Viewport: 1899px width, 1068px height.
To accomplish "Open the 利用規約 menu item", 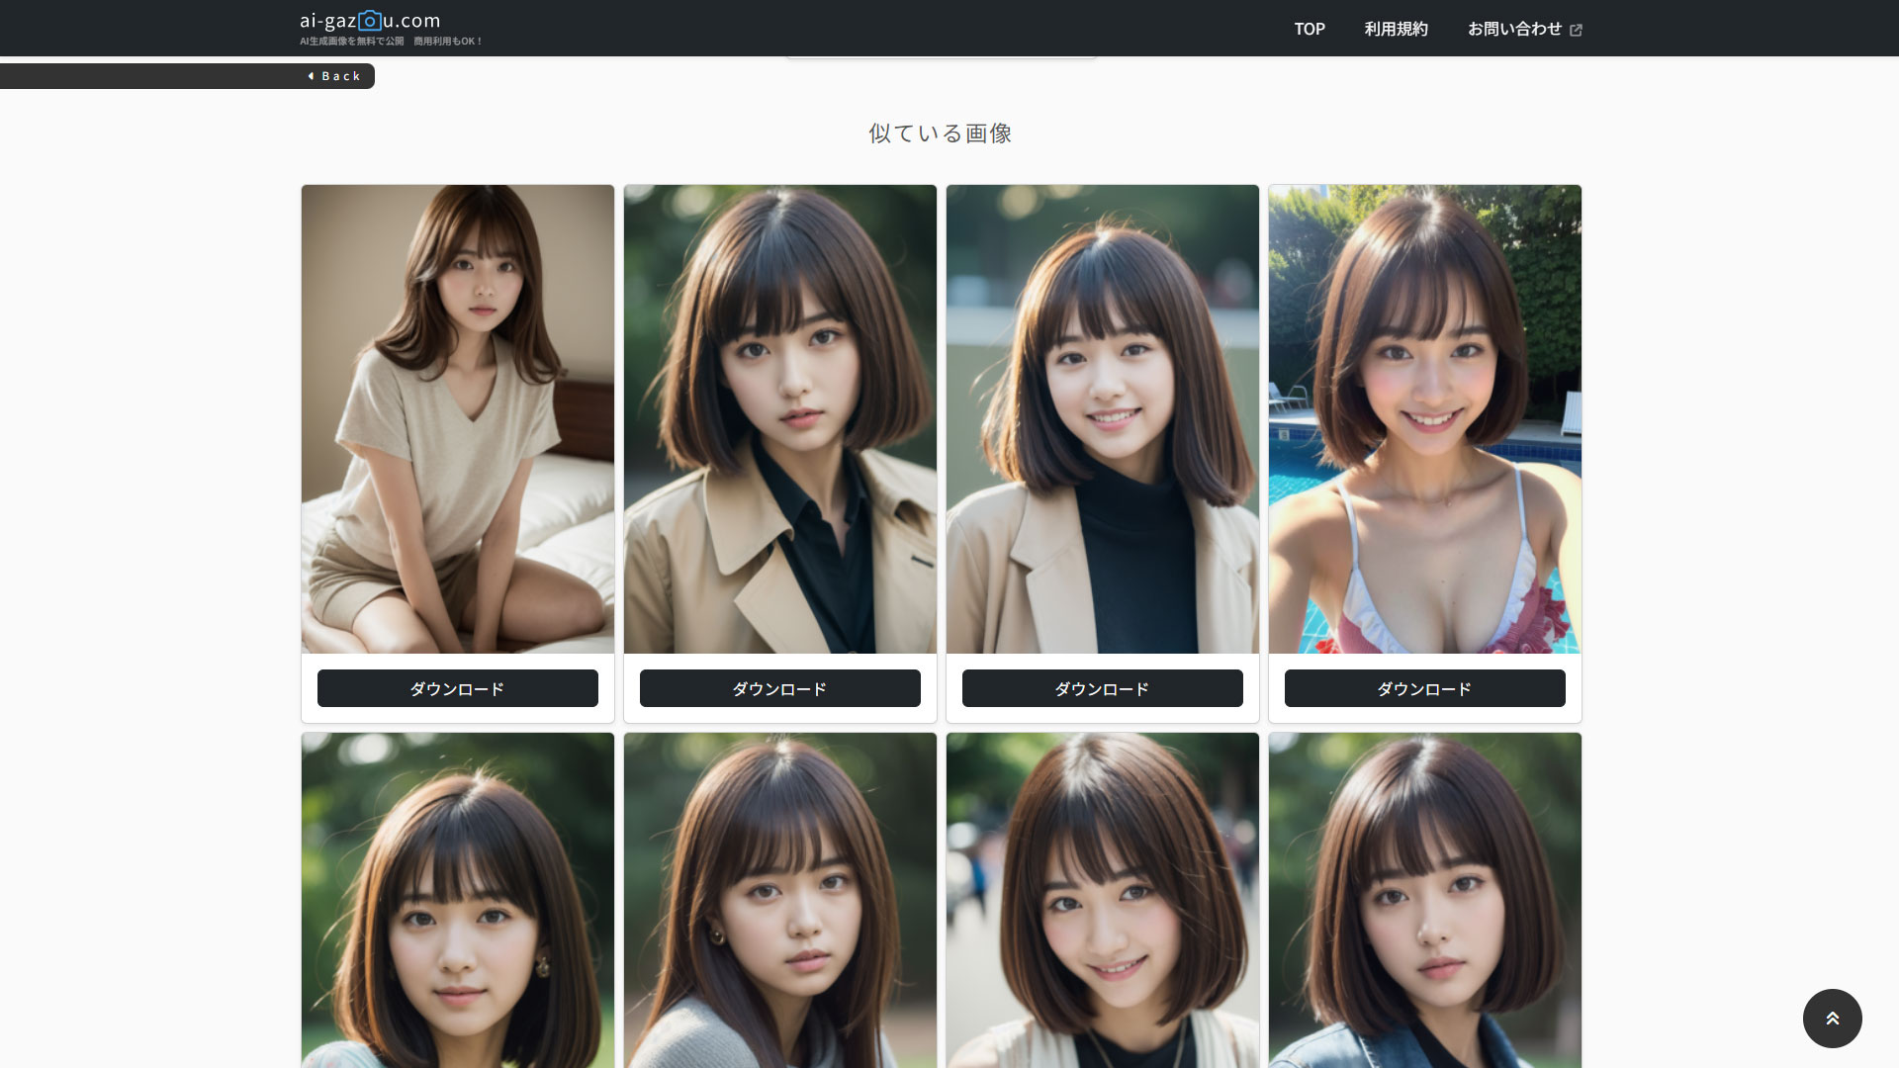I will coord(1397,29).
